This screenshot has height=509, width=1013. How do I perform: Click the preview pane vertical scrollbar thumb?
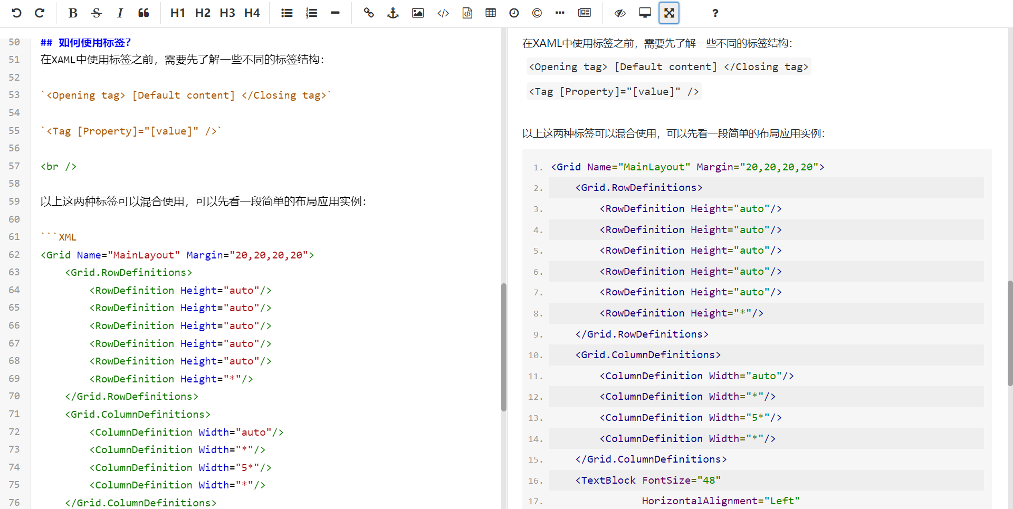tap(1010, 333)
